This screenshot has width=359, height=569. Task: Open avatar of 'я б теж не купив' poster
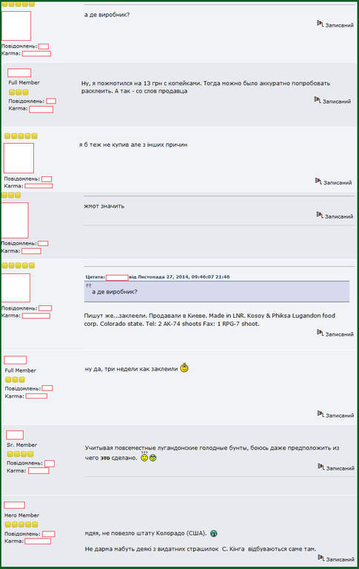click(x=19, y=159)
